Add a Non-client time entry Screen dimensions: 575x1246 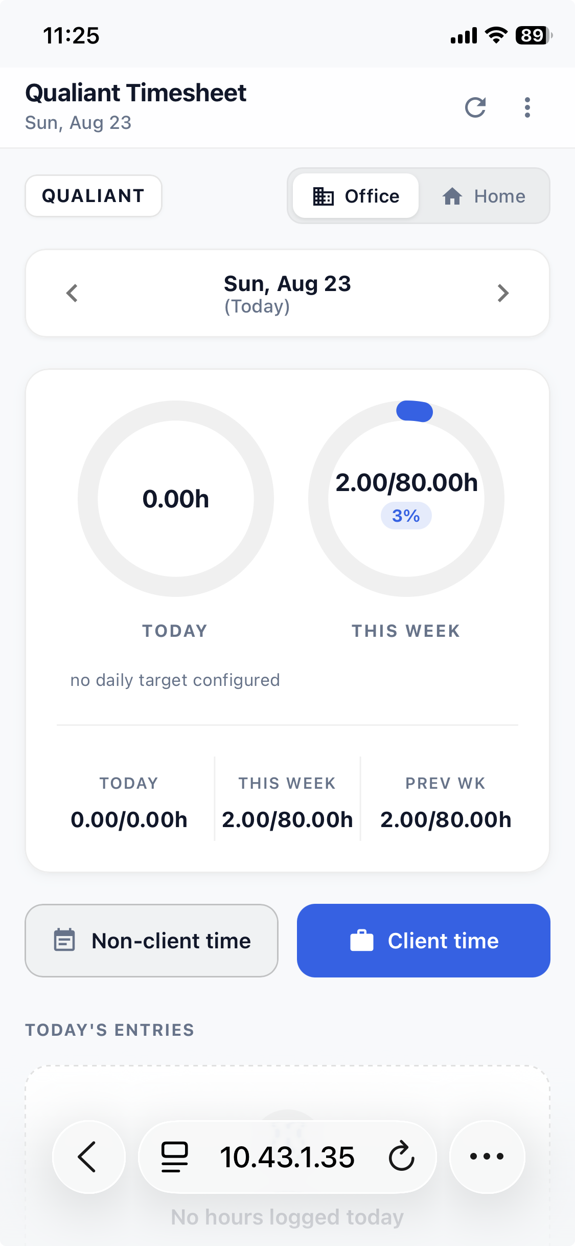152,941
